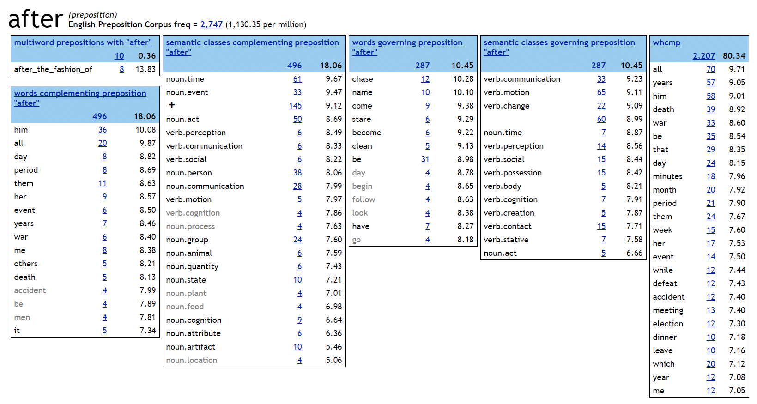Screen dimensions: 757x404
Task: Open count 36 for complement 'him'
Action: [103, 130]
